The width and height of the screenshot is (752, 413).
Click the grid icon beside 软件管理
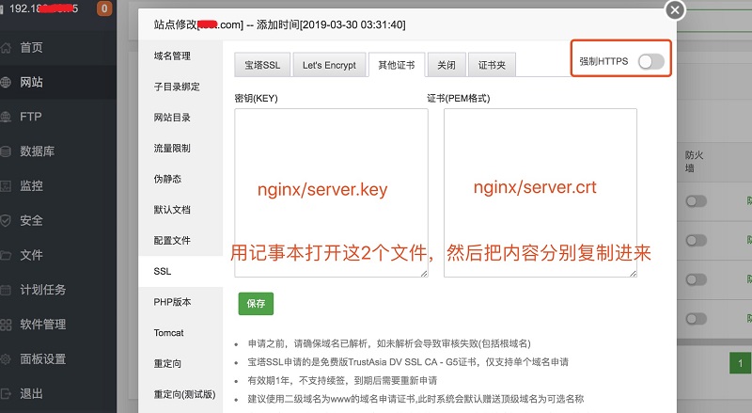pyautogui.click(x=6, y=325)
